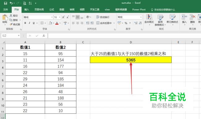The width and height of the screenshot is (201, 119).
Task: Click the Copy icon
Action: coord(11,20)
